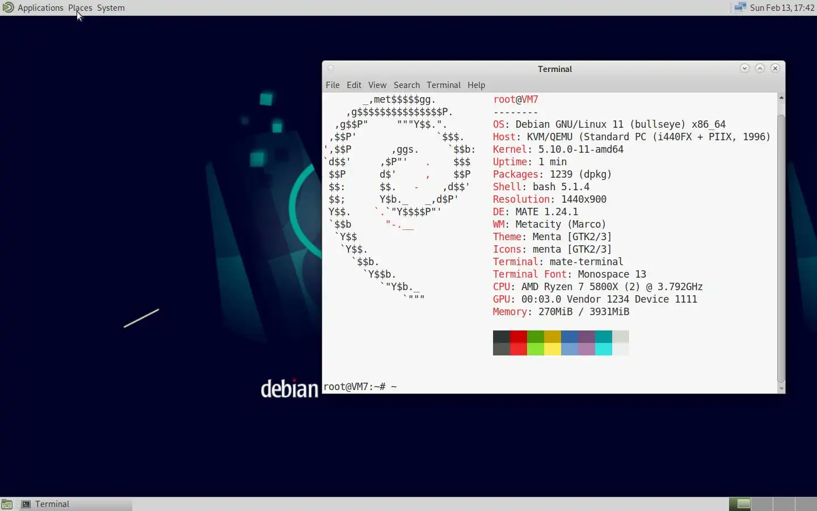
Task: Click the OS line reading Debian GNU/Linux 11
Action: click(609, 124)
